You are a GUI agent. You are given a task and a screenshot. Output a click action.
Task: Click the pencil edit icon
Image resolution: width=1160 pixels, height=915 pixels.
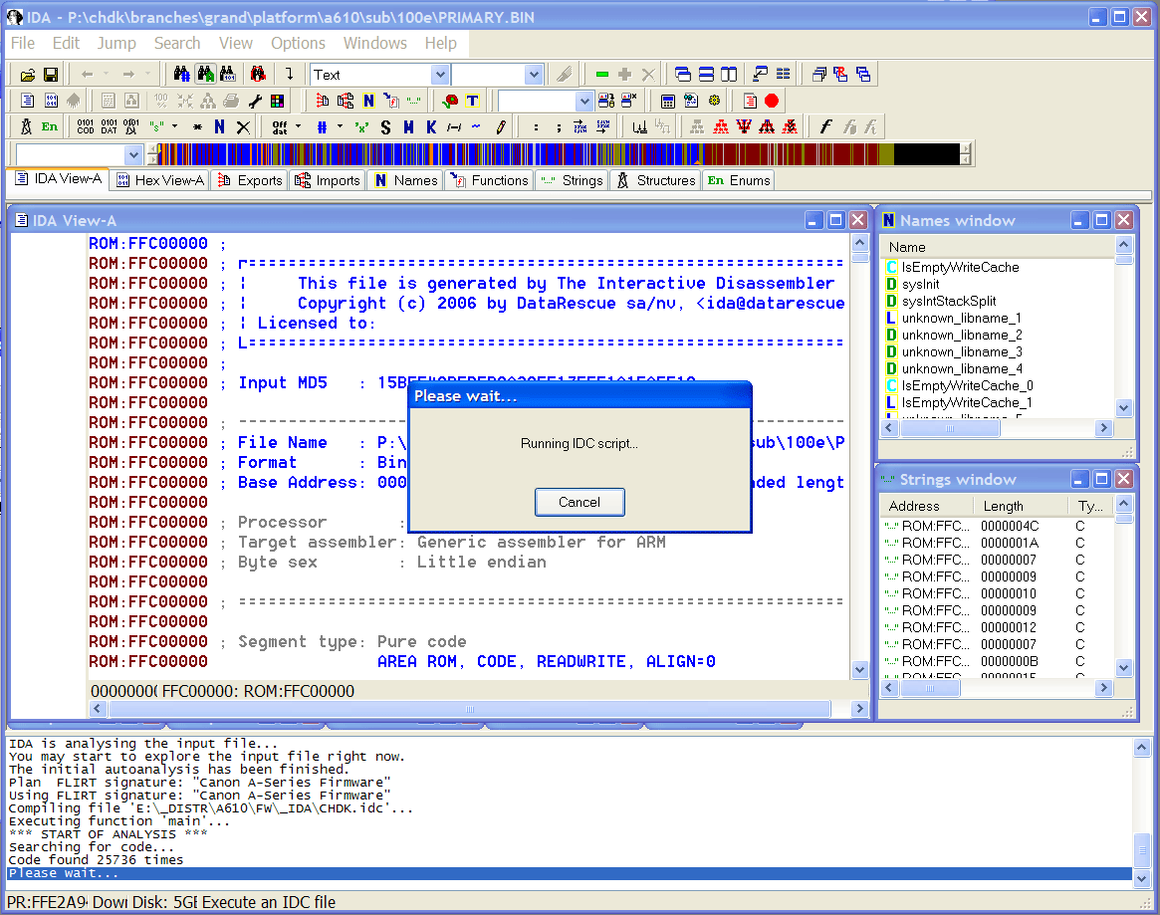click(x=500, y=127)
